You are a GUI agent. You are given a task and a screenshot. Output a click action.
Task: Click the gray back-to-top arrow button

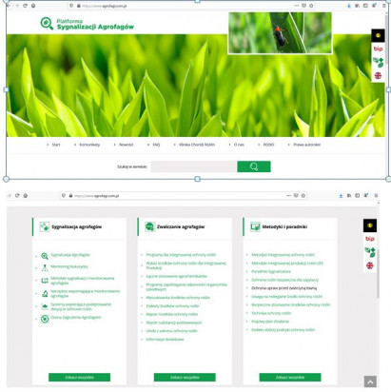[x=370, y=382]
